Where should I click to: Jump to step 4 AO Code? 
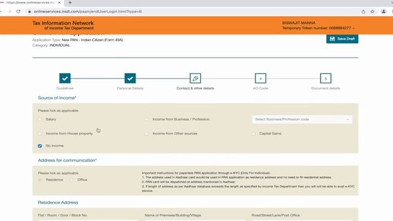coord(260,78)
